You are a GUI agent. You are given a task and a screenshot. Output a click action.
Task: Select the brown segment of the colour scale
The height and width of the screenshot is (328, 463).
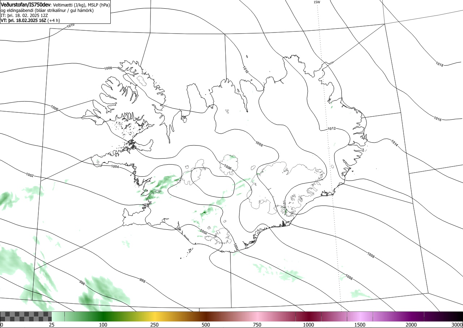[x=206, y=316]
